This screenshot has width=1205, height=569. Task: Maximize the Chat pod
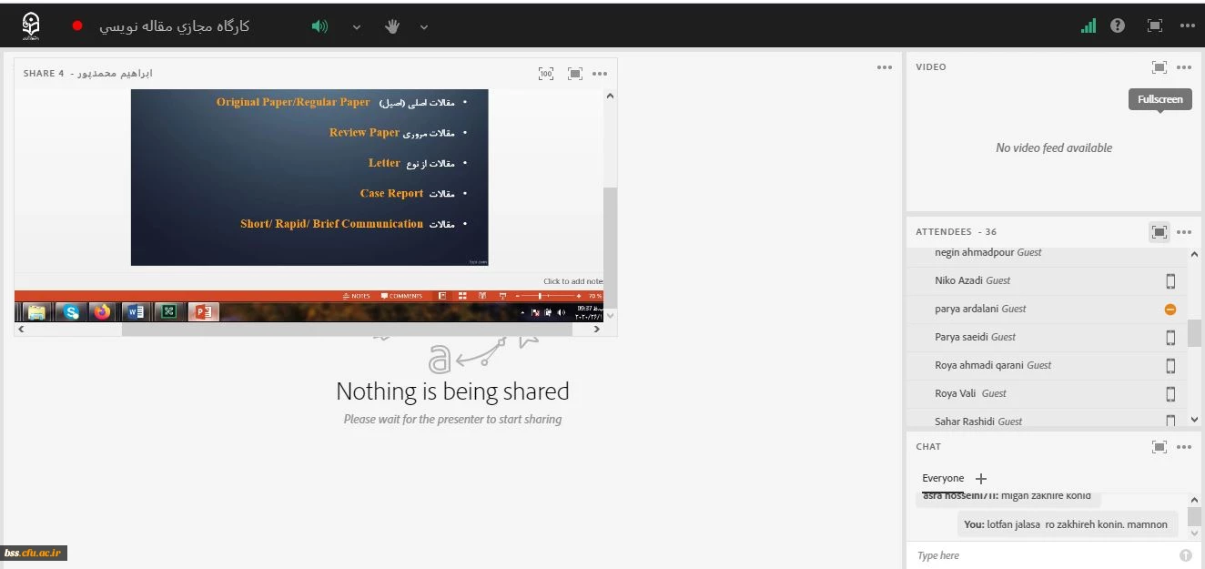coord(1159,447)
